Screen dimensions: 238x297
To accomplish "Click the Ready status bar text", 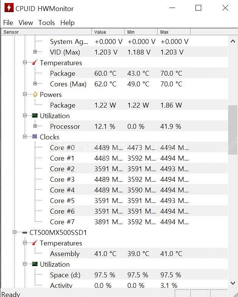I will click(11, 294).
